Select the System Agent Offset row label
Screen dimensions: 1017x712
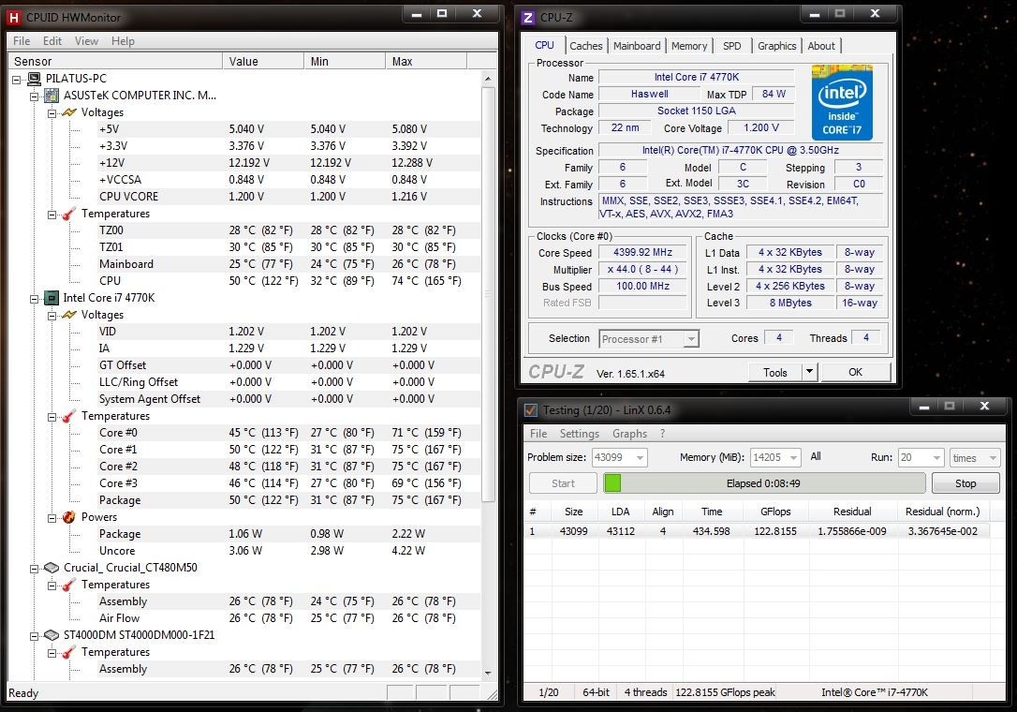pyautogui.click(x=149, y=399)
